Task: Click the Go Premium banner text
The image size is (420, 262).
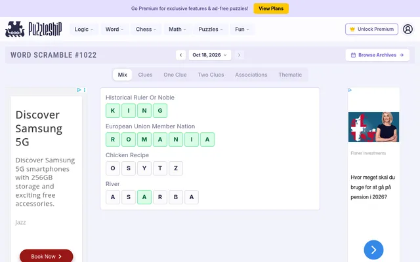Action: [x=190, y=9]
